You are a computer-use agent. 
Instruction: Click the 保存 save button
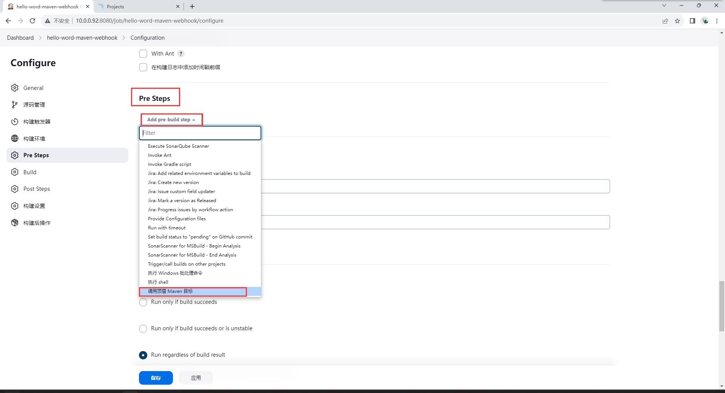coord(156,378)
